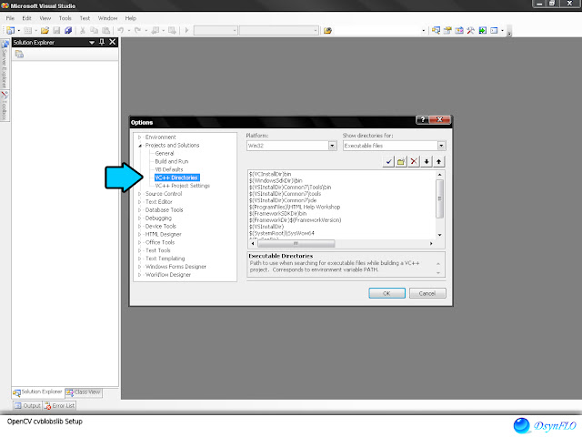Click the directory list horizontal scrollbar thumb
The width and height of the screenshot is (582, 437).
tap(296, 243)
